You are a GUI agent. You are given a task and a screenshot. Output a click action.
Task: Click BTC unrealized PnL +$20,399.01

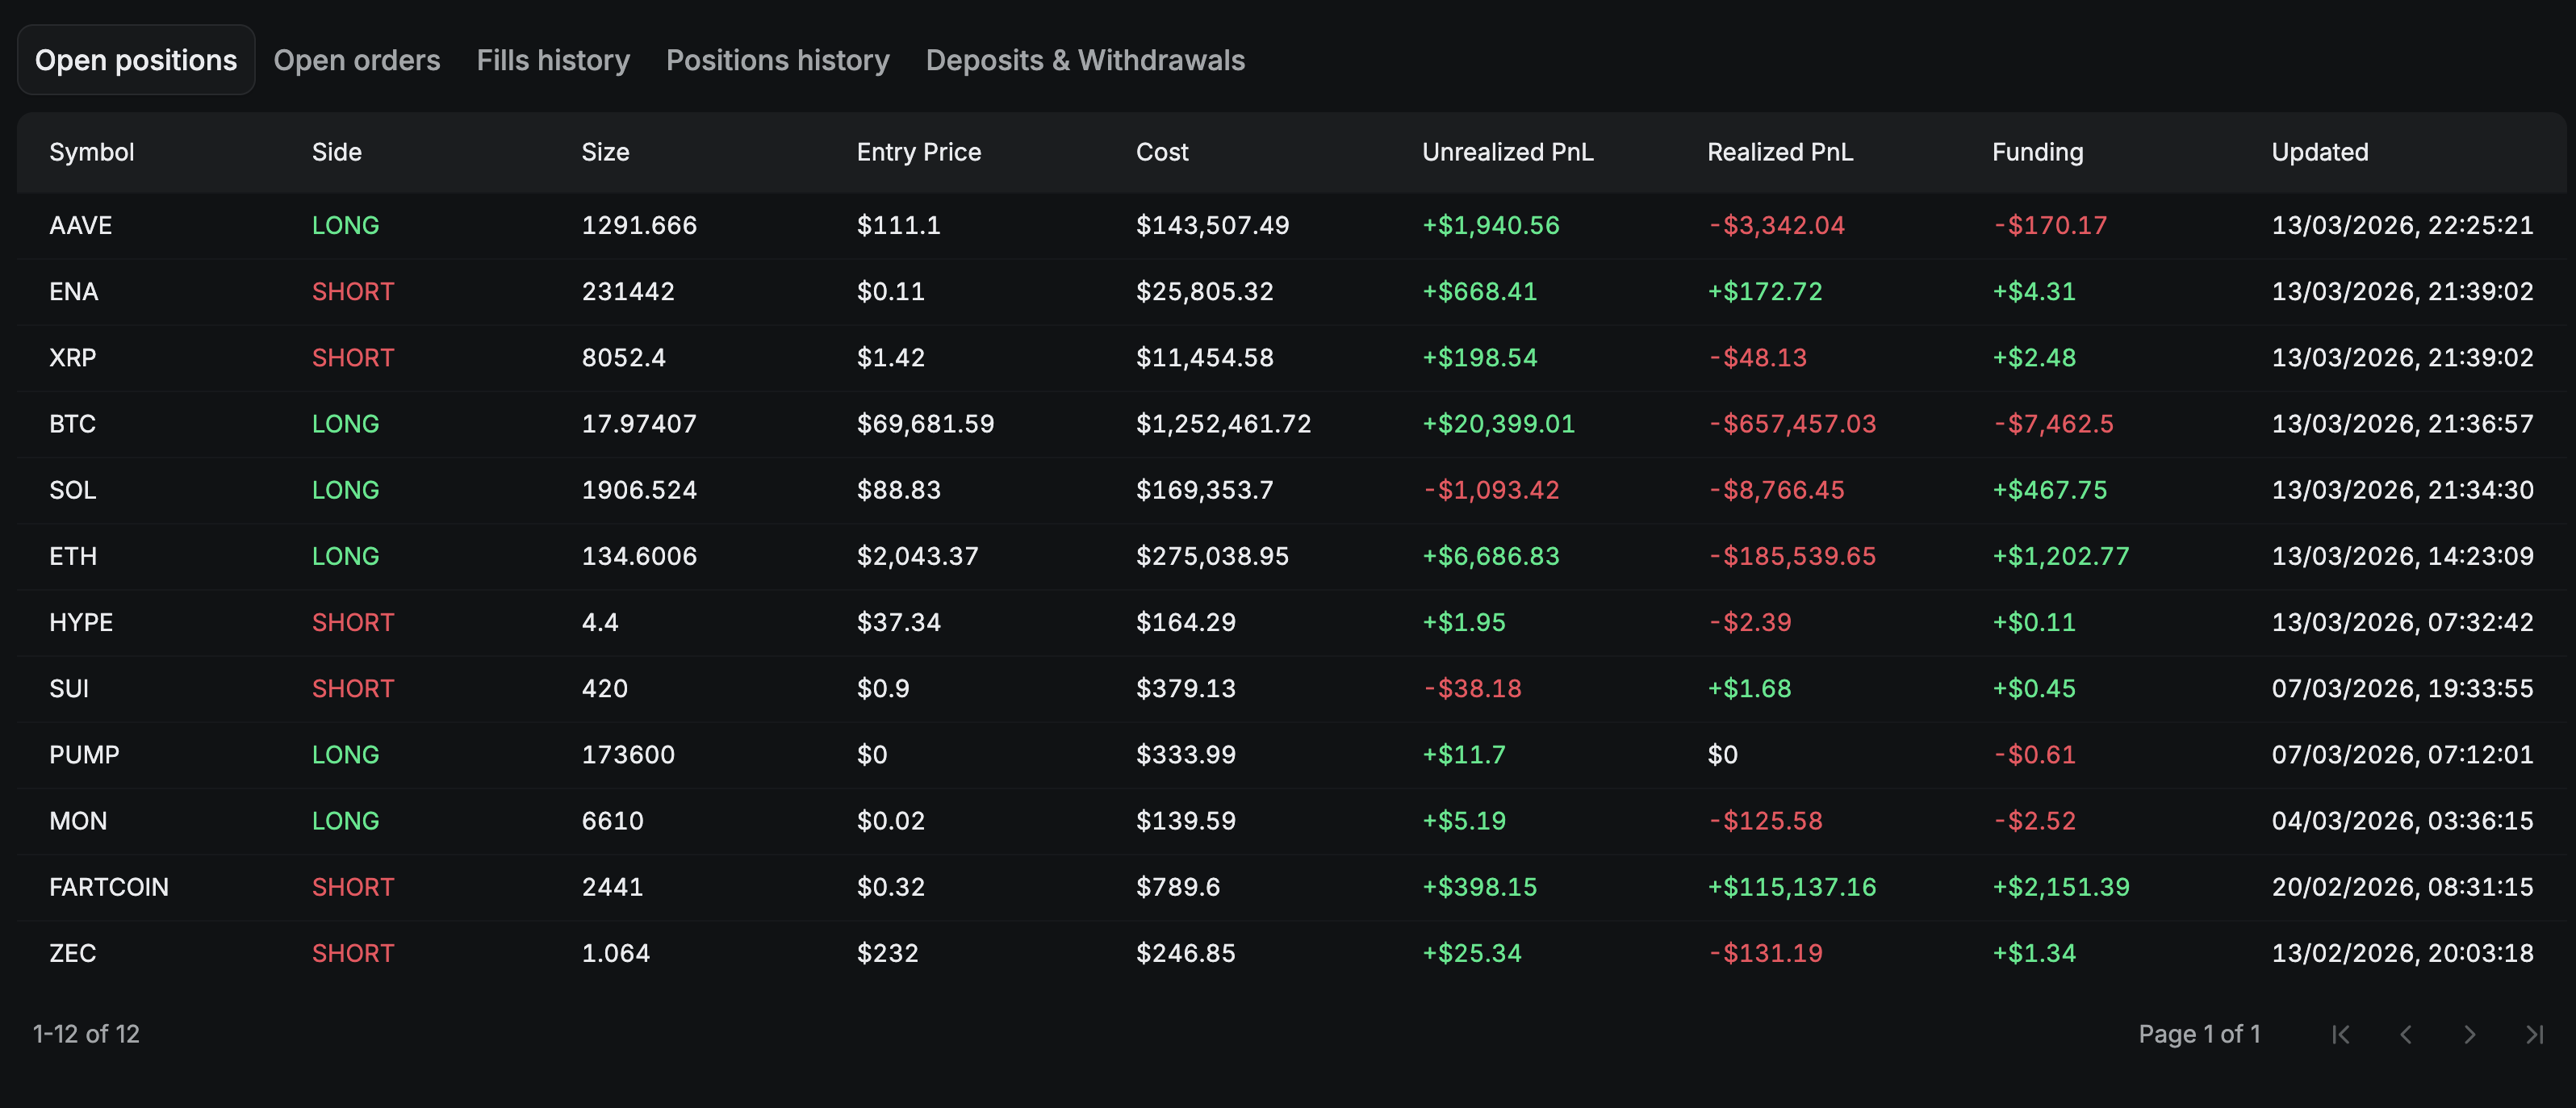tap(1499, 424)
